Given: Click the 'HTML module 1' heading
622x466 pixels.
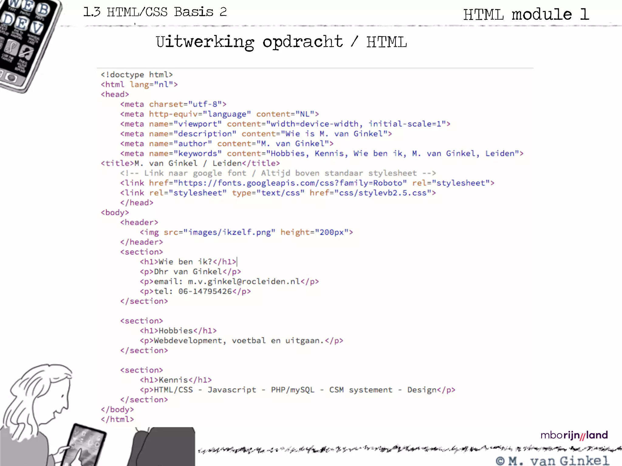Looking at the screenshot, I should point(526,14).
